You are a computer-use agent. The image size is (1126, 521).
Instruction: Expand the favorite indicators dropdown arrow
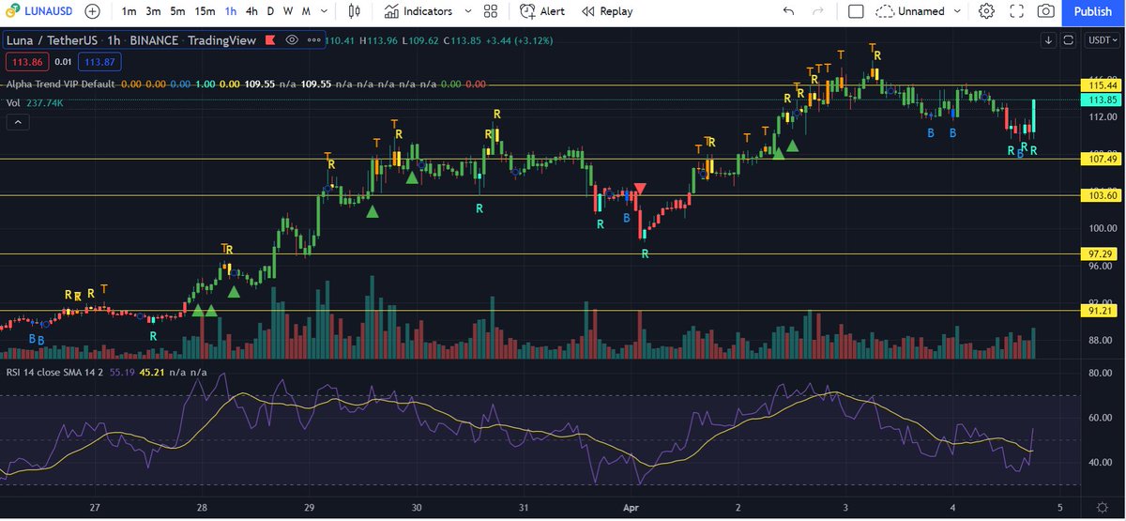[466, 11]
